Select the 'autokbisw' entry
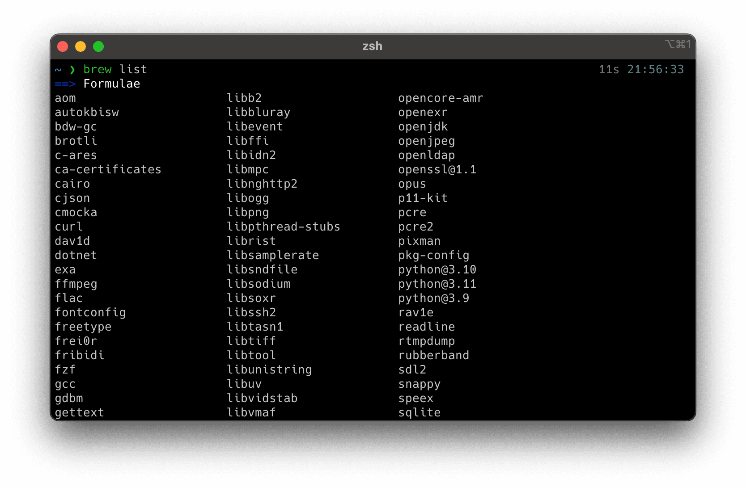Viewport: 746px width, 487px height. 87,113
